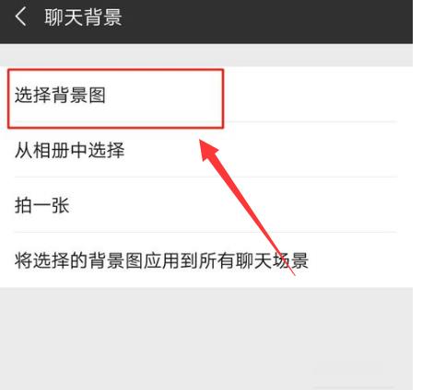
Task: Open 选择背景图 option
Action: tap(206, 95)
